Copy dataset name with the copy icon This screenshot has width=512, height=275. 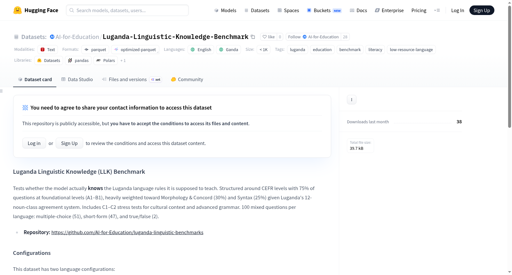point(253,37)
